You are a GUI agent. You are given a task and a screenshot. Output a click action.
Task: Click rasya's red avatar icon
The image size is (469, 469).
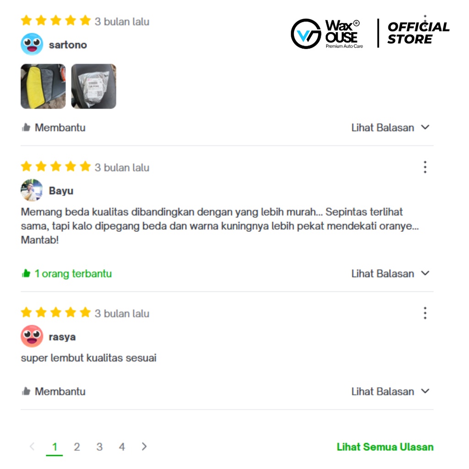point(32,336)
